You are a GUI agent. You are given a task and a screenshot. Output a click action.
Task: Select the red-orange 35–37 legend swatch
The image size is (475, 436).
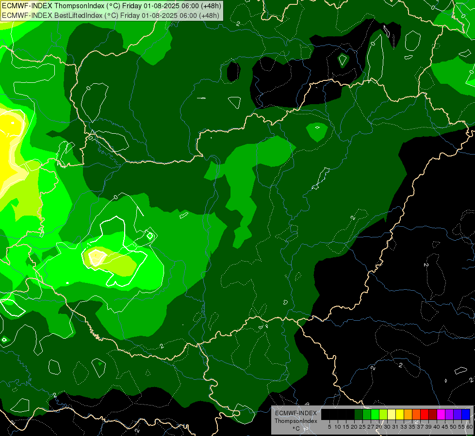click(x=416, y=415)
